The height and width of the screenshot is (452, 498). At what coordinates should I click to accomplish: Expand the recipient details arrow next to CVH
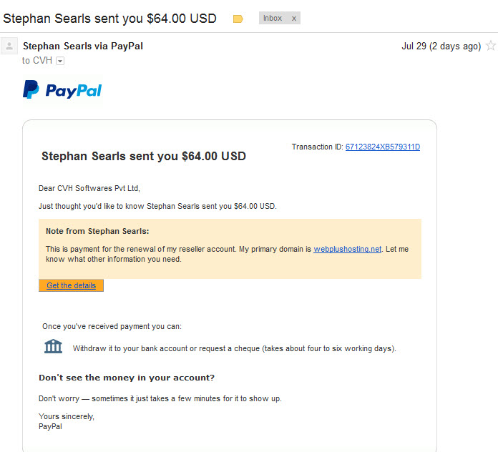tap(60, 61)
